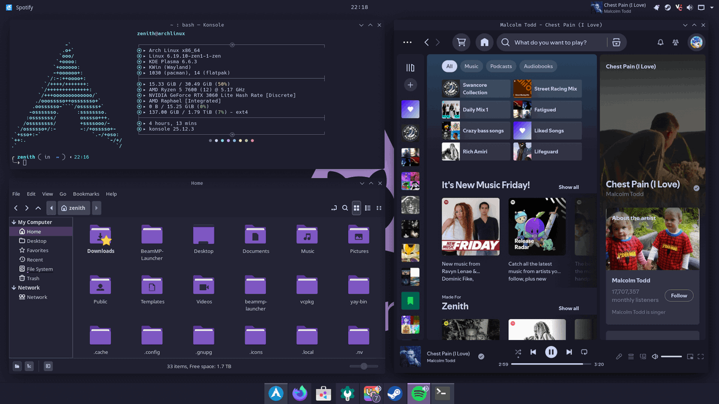Toggle location entry in file manager toolbar
Screen dimensions: 719x404
pyautogui.click(x=334, y=208)
